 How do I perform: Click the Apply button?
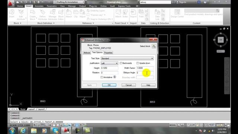pos(89,85)
